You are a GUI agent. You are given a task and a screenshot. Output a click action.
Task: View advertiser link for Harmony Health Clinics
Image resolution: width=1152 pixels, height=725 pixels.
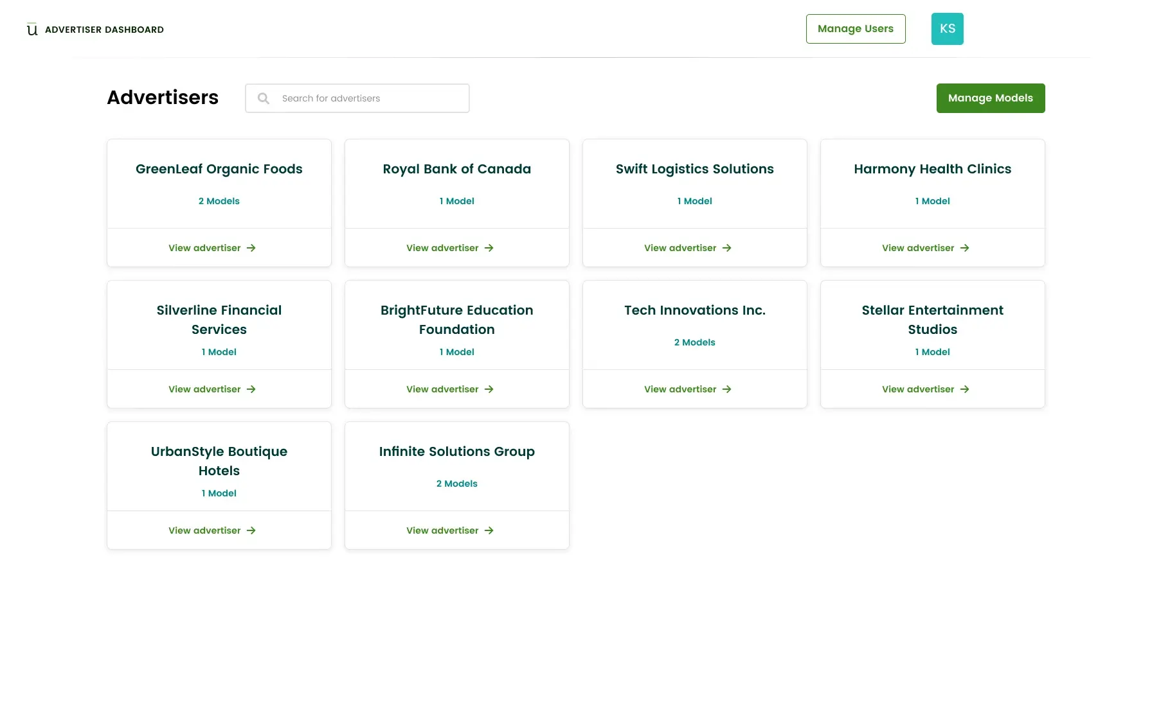coord(926,248)
